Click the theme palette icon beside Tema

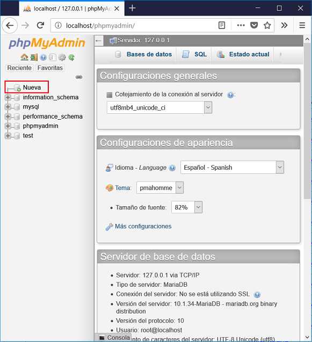110,187
